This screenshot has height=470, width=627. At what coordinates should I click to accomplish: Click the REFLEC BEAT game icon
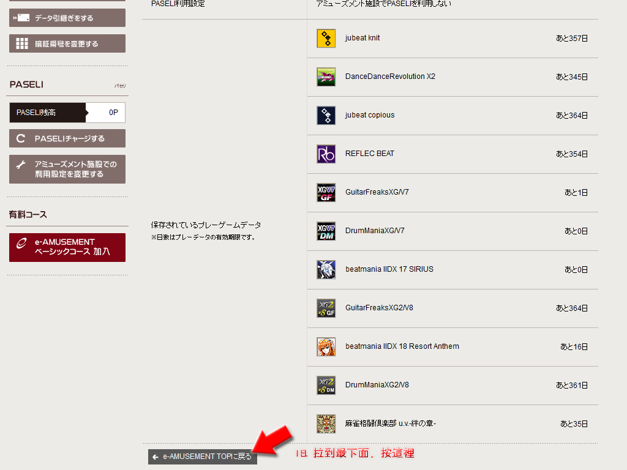click(x=326, y=154)
